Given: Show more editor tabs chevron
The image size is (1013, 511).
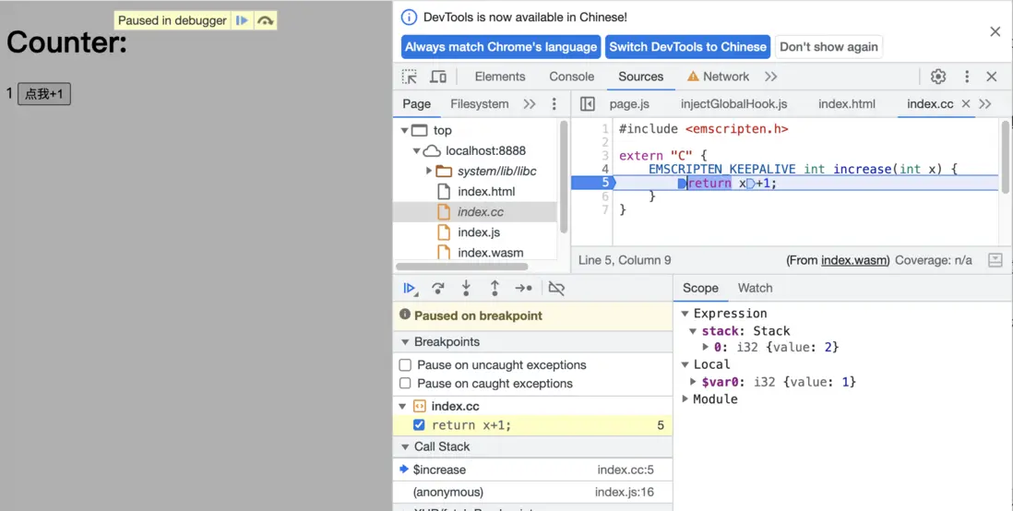Looking at the screenshot, I should pyautogui.click(x=984, y=104).
